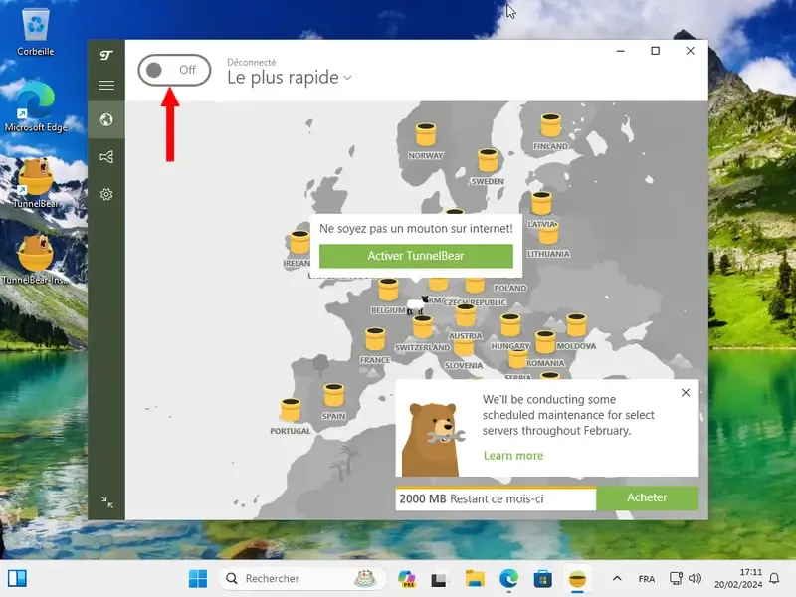The image size is (796, 597).
Task: Select the Slovenia tunnel on the map
Action: [x=464, y=349]
